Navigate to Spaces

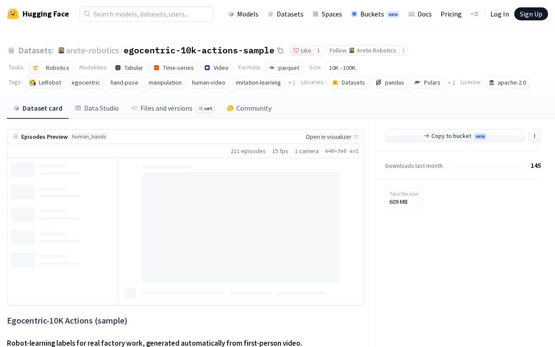click(x=327, y=14)
